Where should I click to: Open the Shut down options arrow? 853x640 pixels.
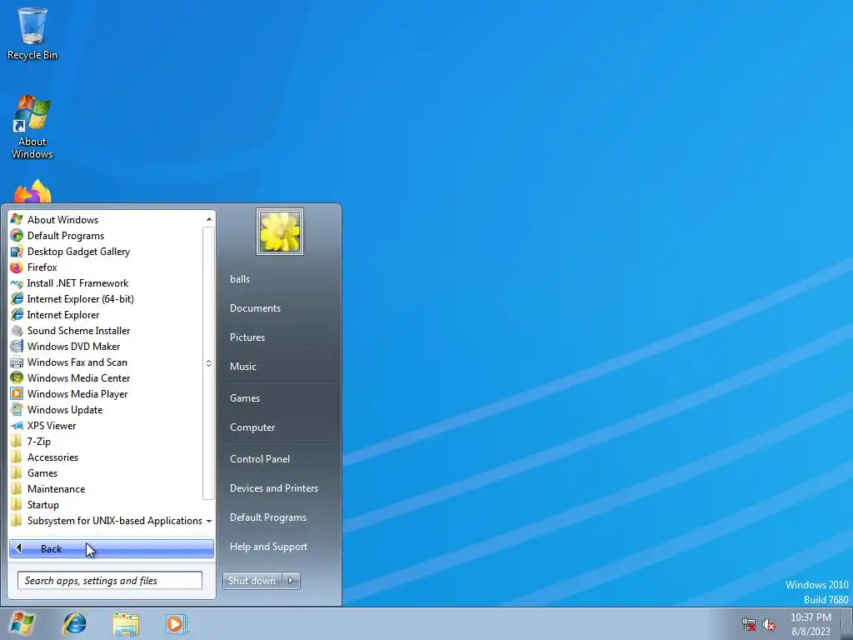coord(291,581)
